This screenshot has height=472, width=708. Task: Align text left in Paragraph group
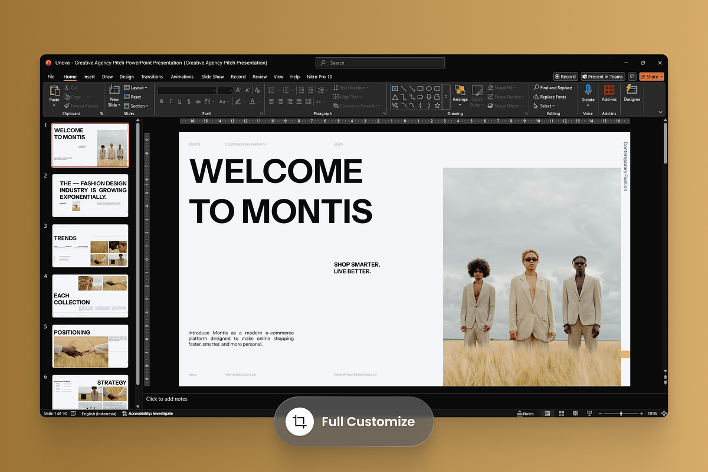tap(271, 101)
